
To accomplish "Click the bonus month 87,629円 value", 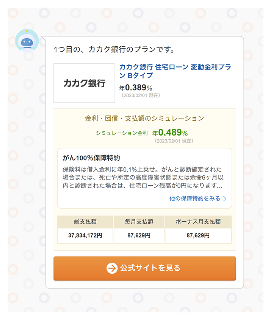I will pos(198,235).
